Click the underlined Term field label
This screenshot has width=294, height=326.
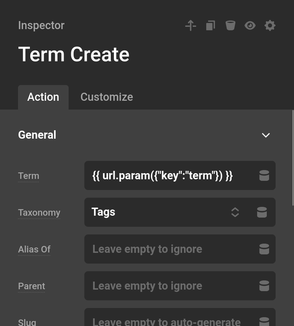[x=28, y=175]
